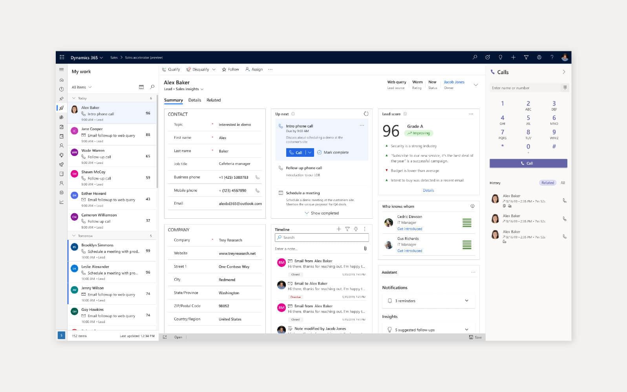Screen dimensions: 627x392
Task: Open the Related tab
Action: click(x=214, y=100)
